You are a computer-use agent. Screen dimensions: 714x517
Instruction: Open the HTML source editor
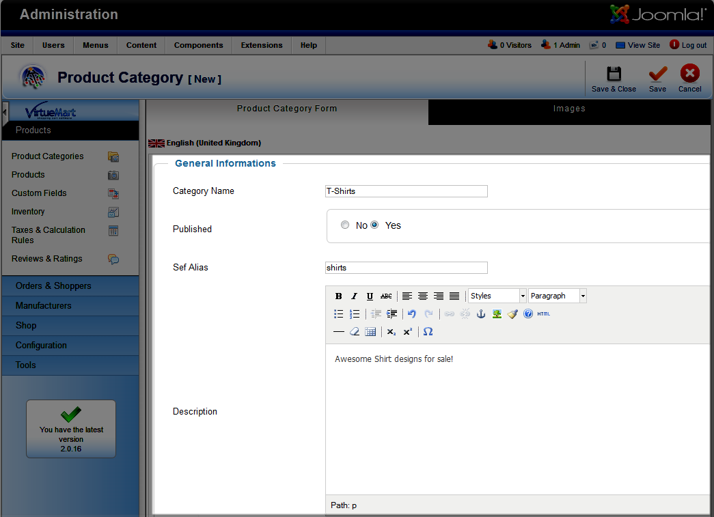[543, 314]
